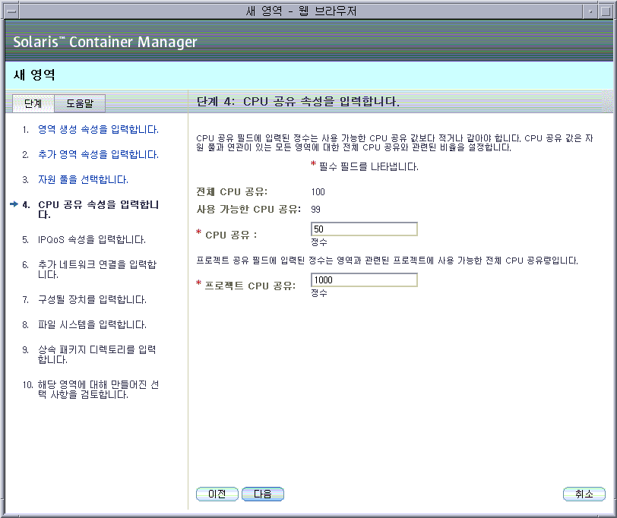Viewport: 617px width, 518px height.
Task: Go to step 1 영역 생성 속성을 입력합니다
Action: tap(98, 129)
